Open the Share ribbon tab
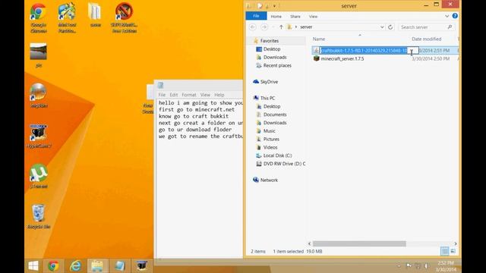 click(295, 17)
